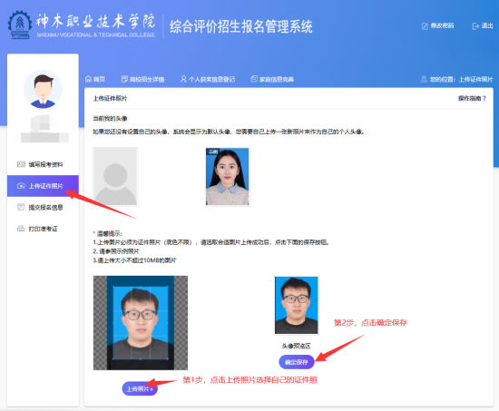
Task: Click the 头像预览区 preview photo
Action: coord(297,306)
